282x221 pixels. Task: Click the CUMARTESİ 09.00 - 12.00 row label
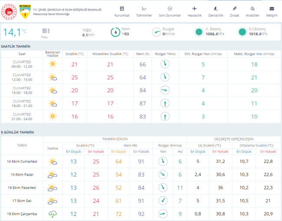pyautogui.click(x=22, y=64)
